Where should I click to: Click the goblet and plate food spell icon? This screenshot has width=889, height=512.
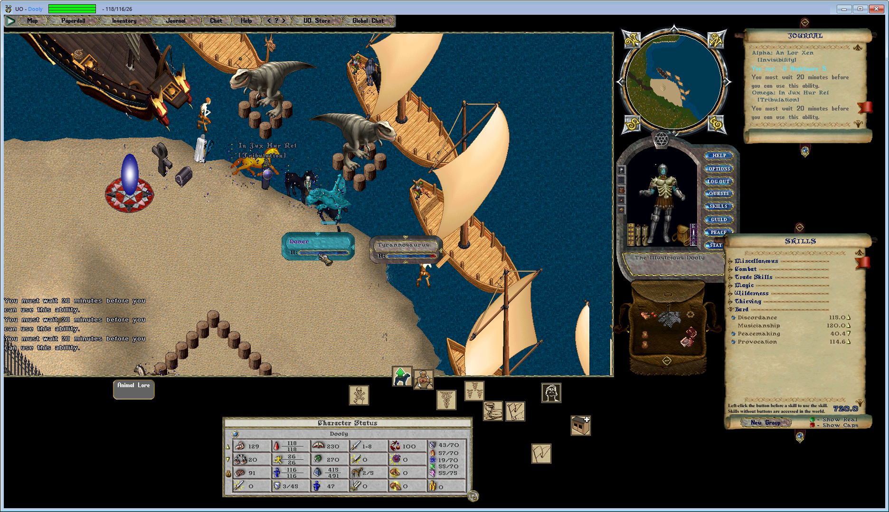[493, 411]
